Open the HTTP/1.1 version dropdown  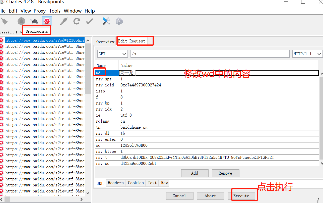coord(307,54)
